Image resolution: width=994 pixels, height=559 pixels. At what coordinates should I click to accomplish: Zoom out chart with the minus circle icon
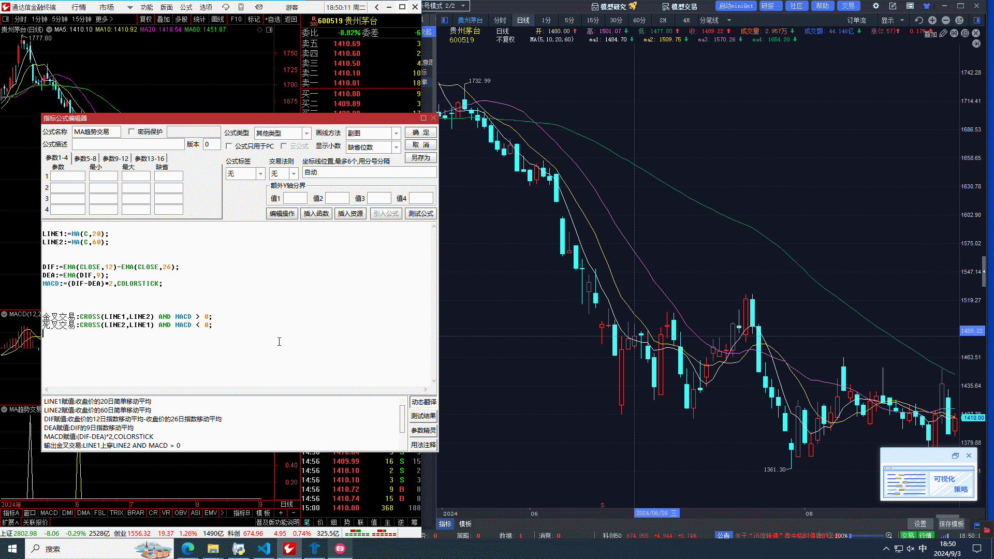click(x=945, y=20)
